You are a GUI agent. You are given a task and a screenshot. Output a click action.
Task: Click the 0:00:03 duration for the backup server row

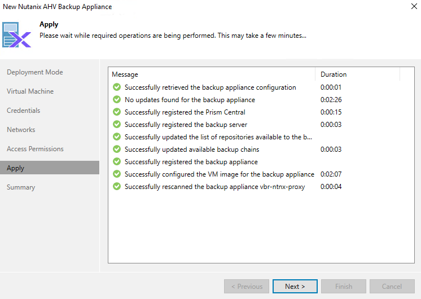click(331, 125)
